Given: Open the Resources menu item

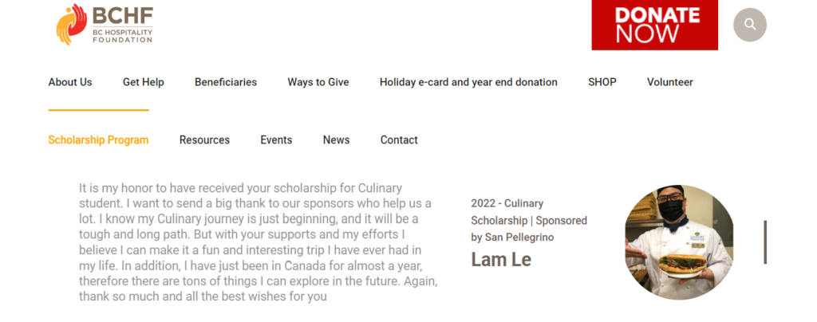Looking at the screenshot, I should [205, 140].
